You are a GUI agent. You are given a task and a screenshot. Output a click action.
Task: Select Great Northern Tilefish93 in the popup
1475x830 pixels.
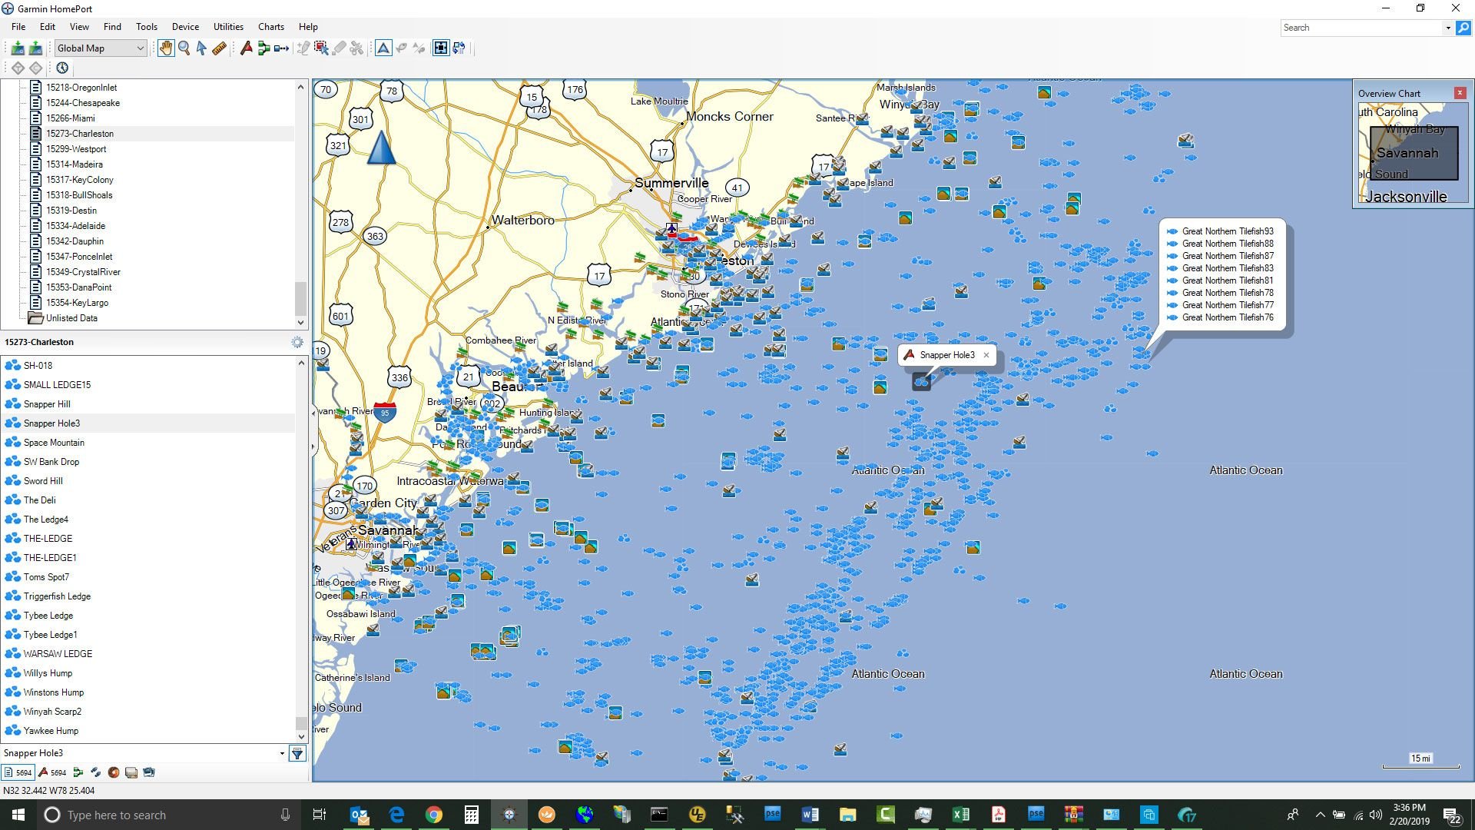point(1227,231)
